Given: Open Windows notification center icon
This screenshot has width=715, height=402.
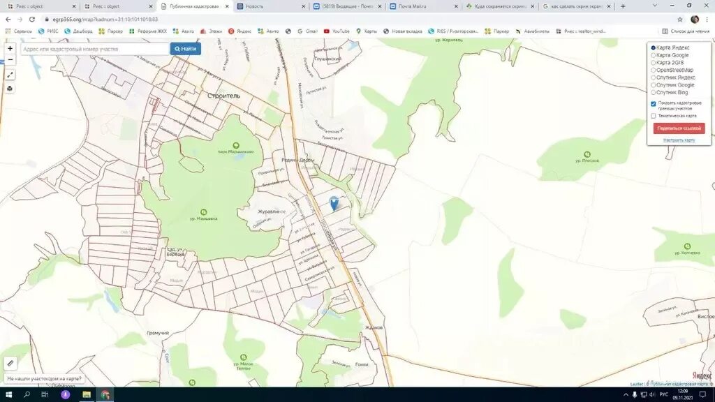Looking at the screenshot, I should tap(702, 395).
